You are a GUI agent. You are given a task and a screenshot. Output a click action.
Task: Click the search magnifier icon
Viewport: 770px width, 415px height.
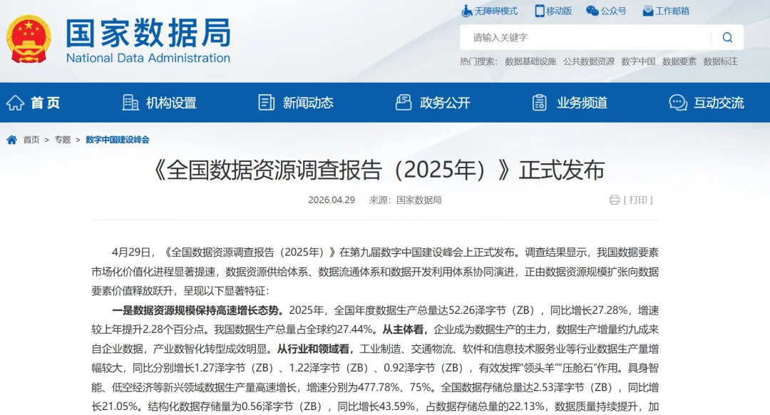tap(727, 36)
